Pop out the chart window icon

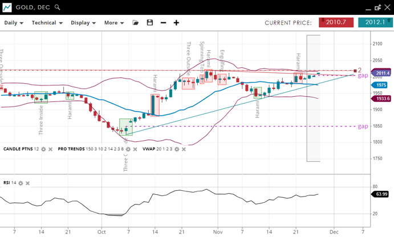(x=377, y=7)
